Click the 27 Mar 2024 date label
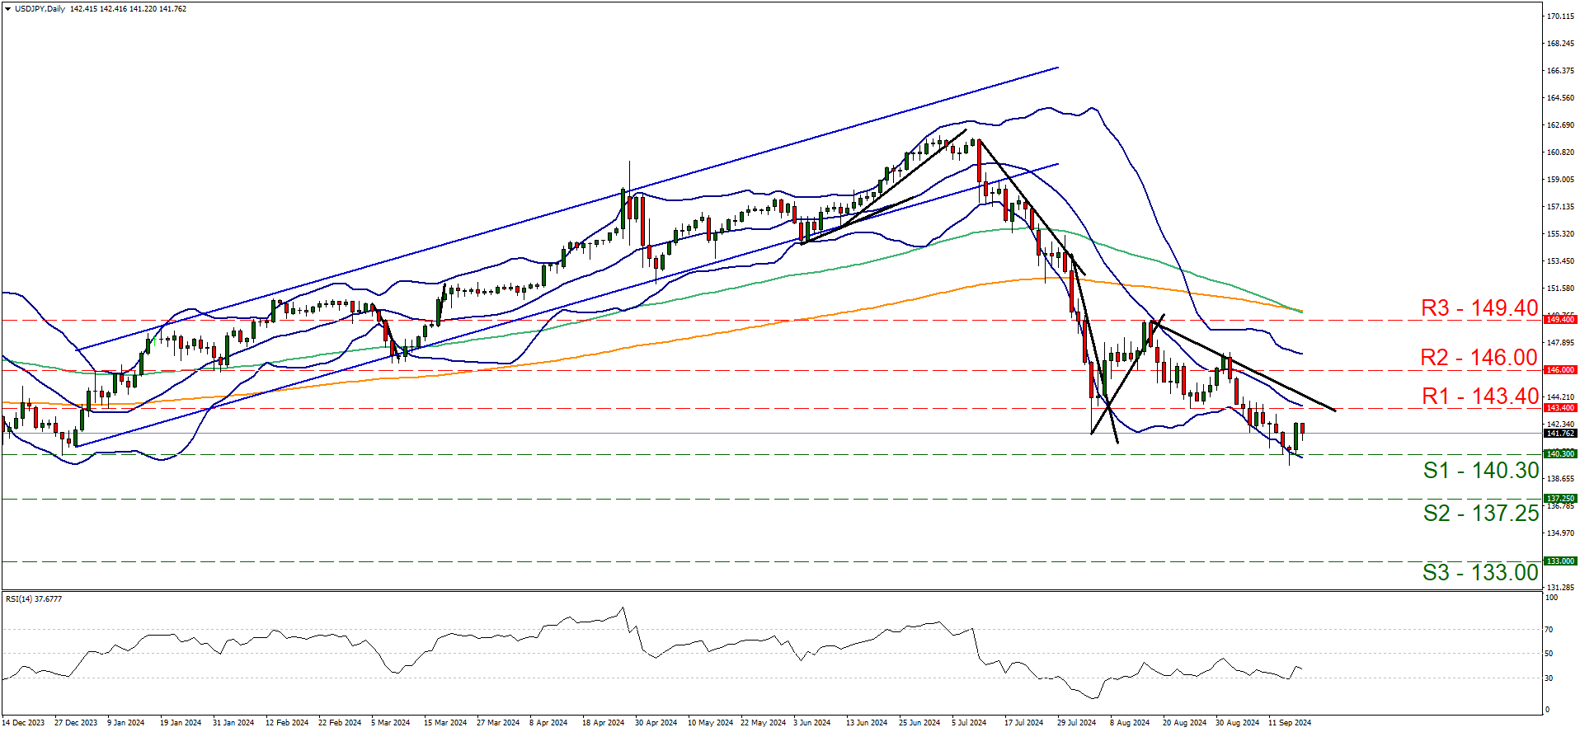 coord(498,723)
